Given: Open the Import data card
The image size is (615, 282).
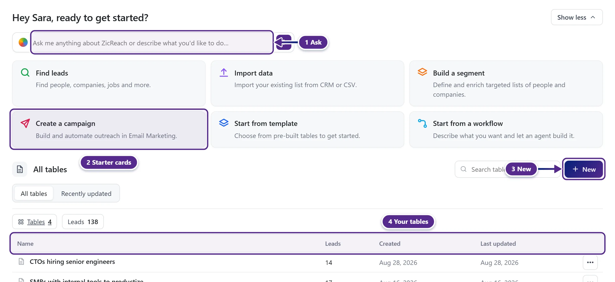Looking at the screenshot, I should click(x=307, y=83).
